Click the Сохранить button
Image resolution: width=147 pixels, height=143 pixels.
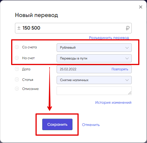pyautogui.click(x=57, y=124)
